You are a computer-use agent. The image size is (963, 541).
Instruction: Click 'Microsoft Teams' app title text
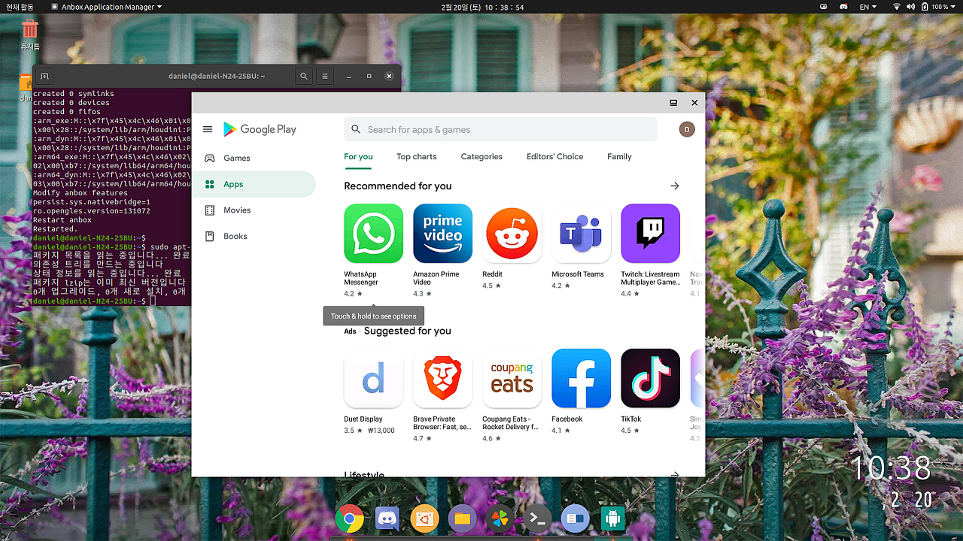[x=578, y=274]
